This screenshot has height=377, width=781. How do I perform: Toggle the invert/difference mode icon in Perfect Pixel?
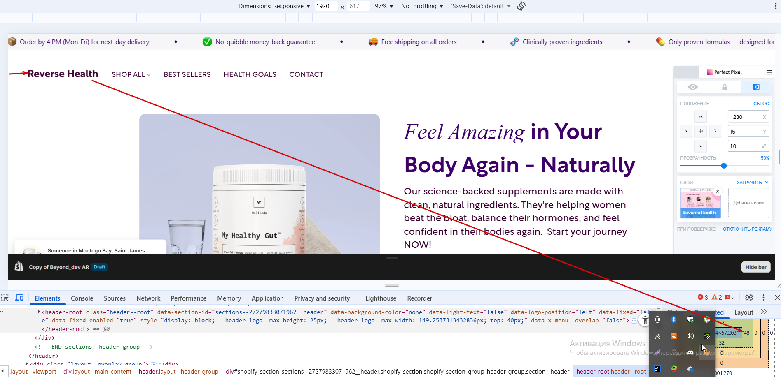pos(756,87)
